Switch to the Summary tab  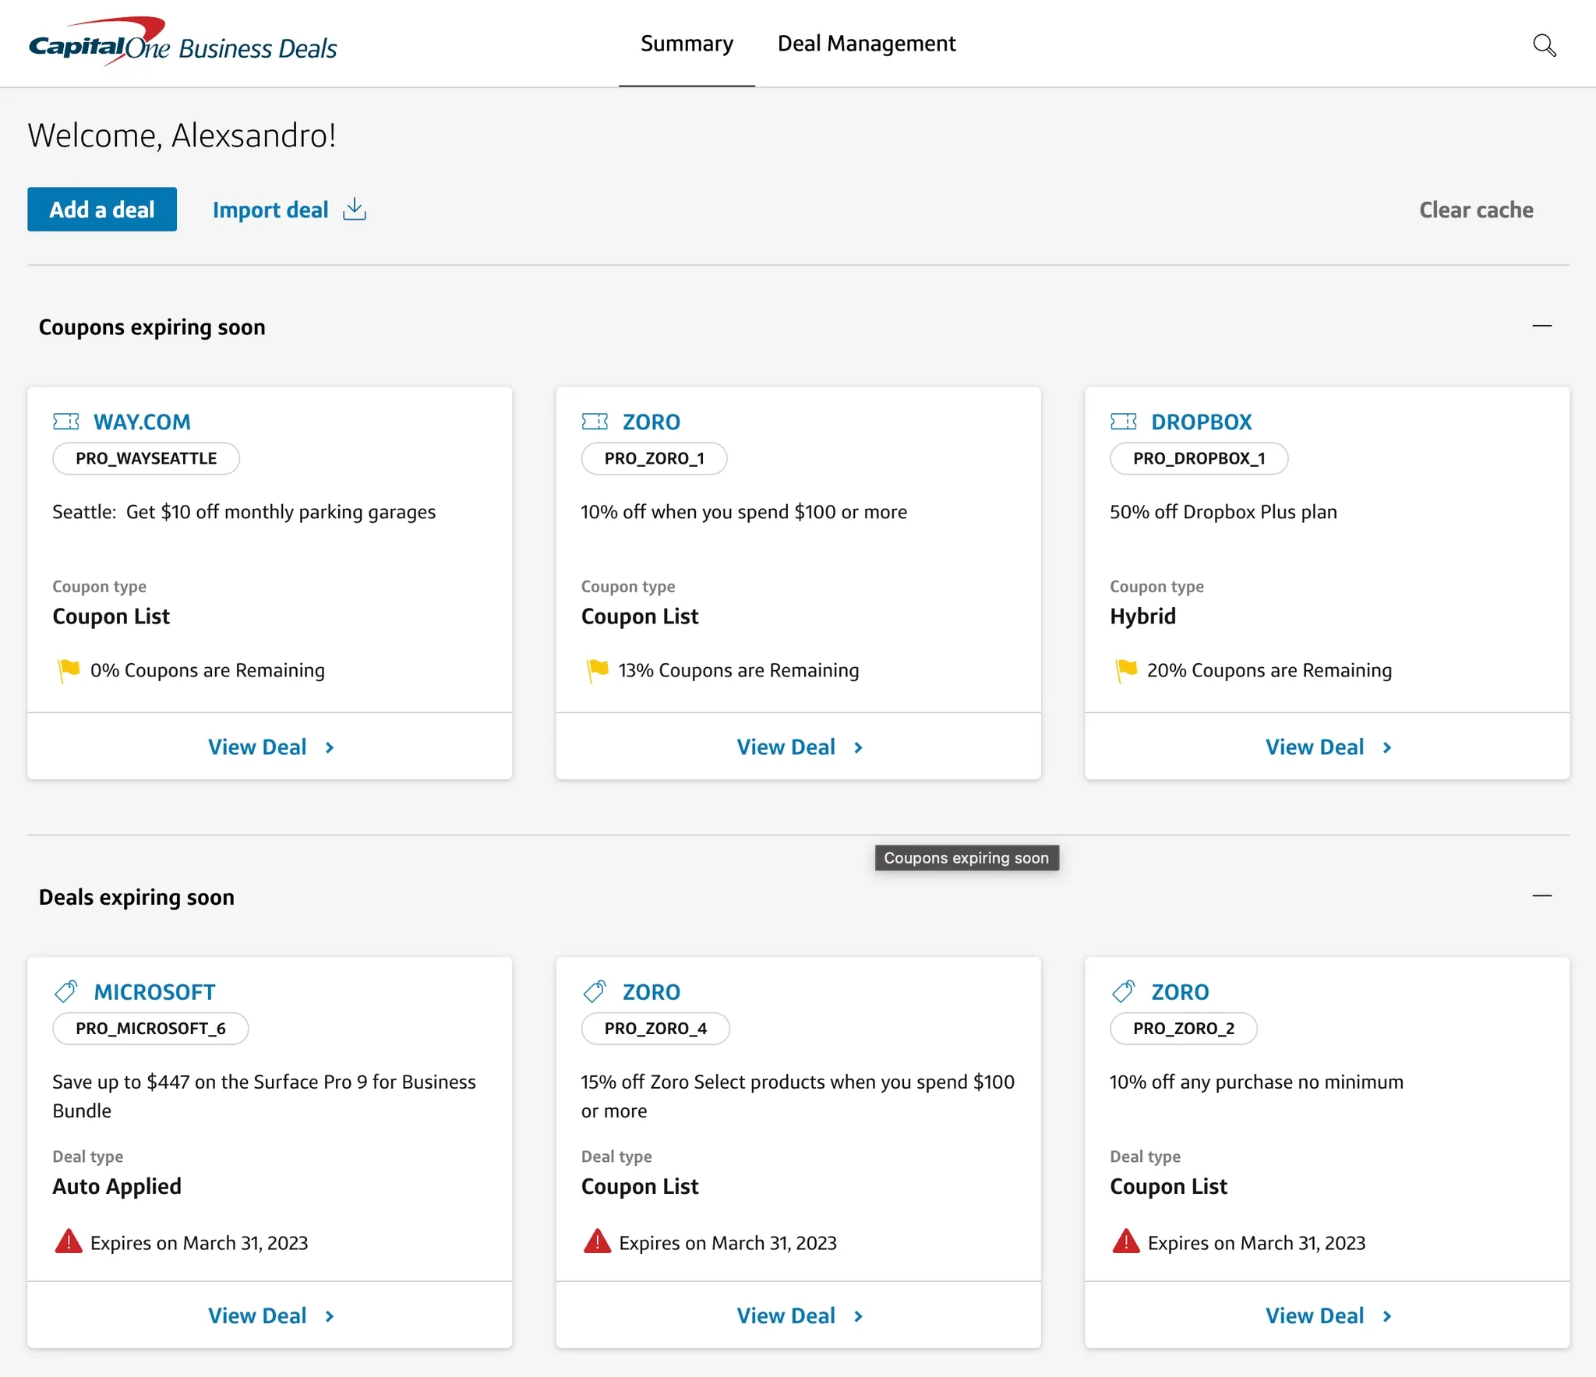[x=687, y=44]
